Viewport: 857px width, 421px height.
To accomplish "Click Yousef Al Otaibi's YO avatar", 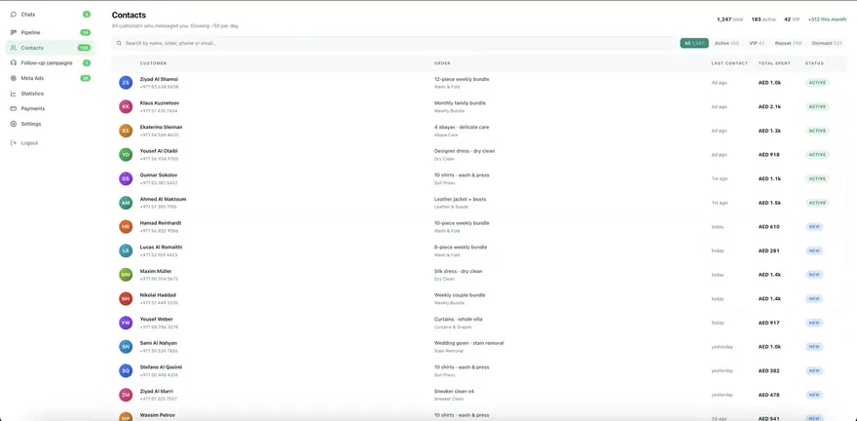I will 126,155.
